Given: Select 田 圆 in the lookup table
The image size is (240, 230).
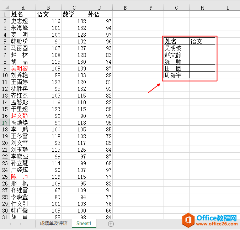Looking at the screenshot, I should coord(176,68).
